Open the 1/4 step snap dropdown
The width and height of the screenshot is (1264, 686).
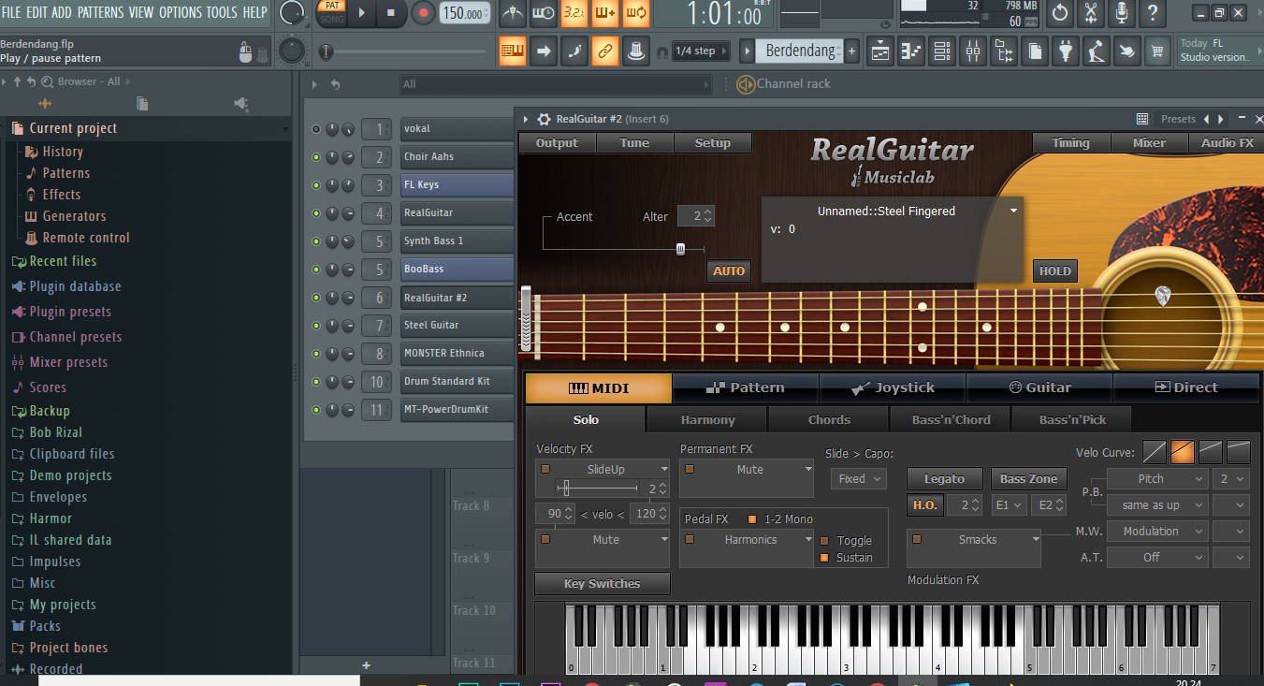(x=701, y=51)
